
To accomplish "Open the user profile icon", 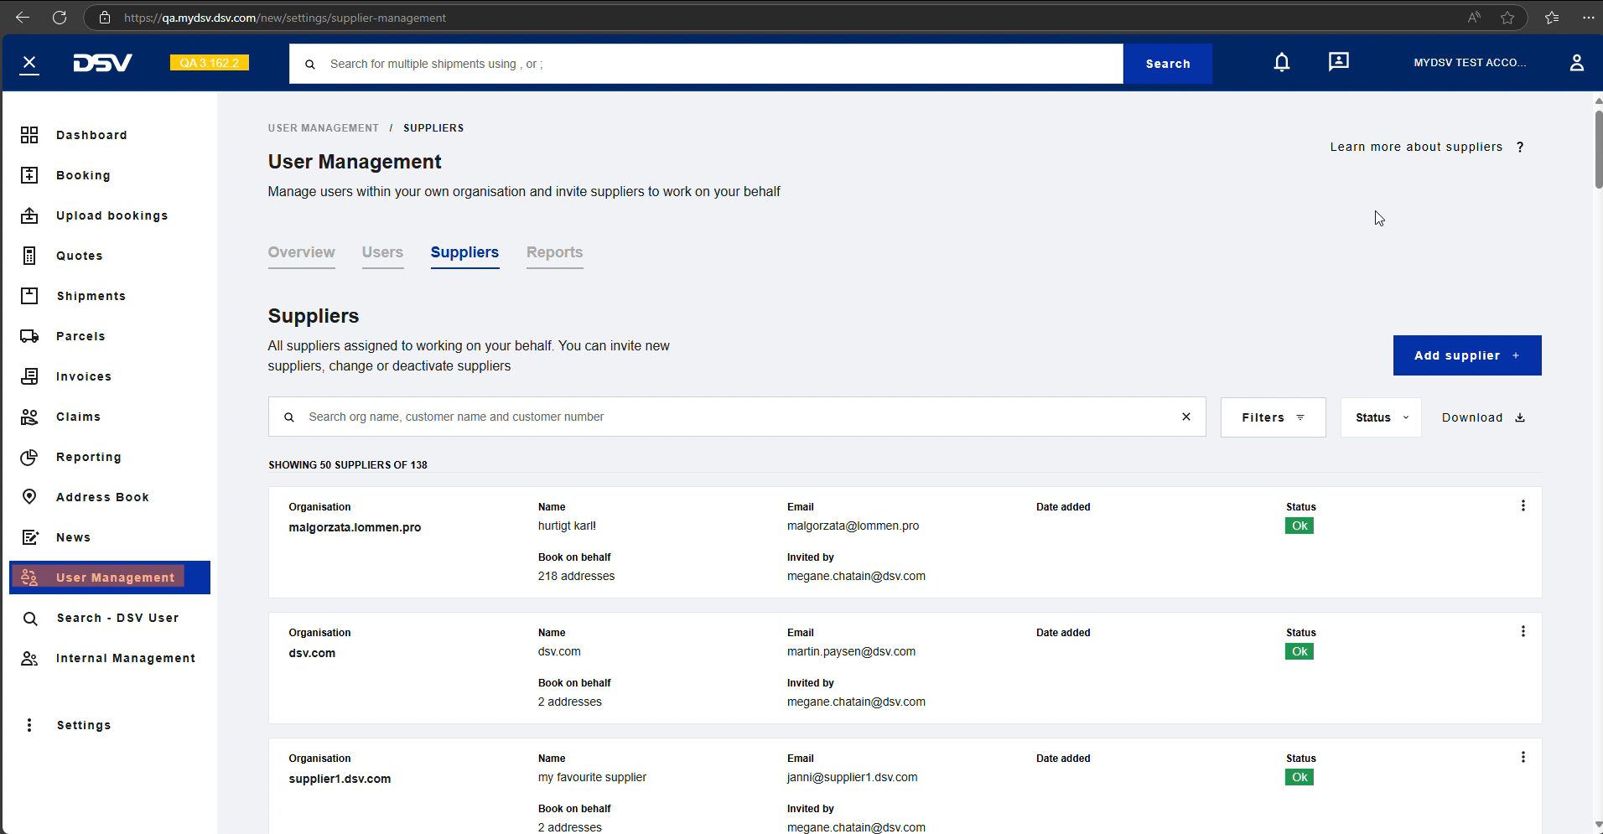I will [x=1576, y=63].
